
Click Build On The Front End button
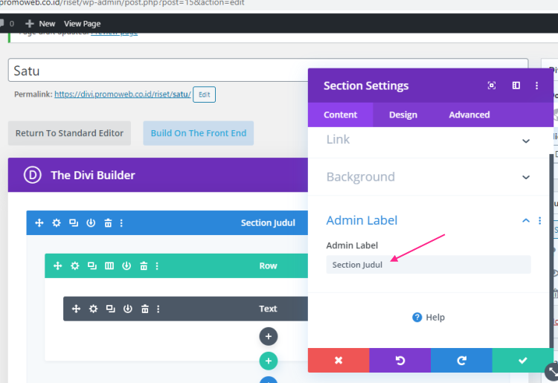click(x=199, y=133)
